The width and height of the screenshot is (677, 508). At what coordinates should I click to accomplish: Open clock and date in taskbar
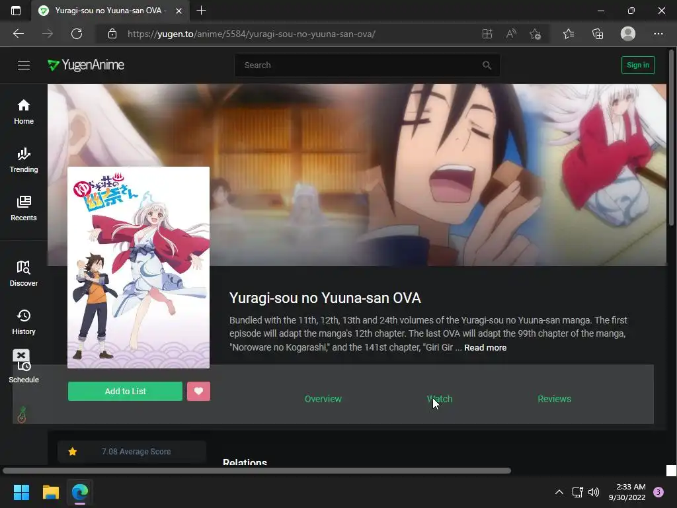pos(627,492)
